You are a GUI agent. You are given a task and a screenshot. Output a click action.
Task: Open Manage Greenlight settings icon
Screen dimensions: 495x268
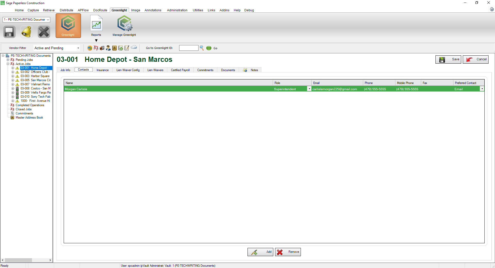[125, 23]
